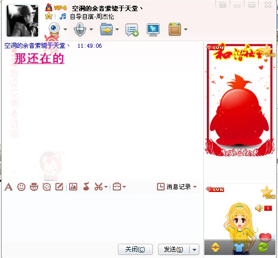Open magic emoticons hat-face icon
The image size is (278, 258).
(34, 187)
